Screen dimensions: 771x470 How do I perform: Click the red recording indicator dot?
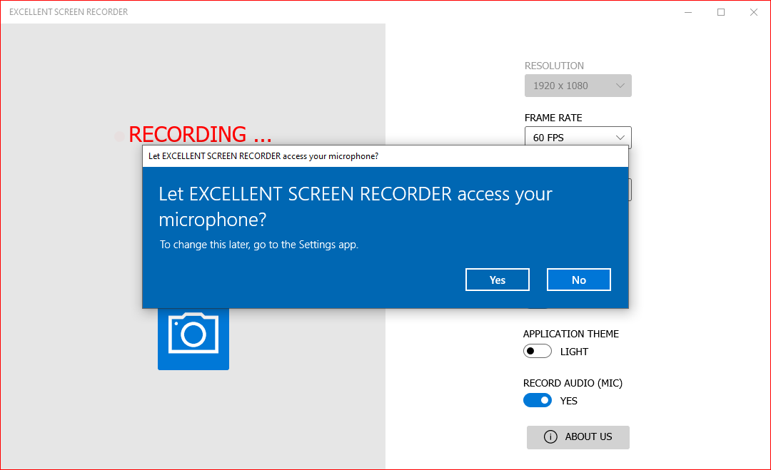(x=119, y=136)
